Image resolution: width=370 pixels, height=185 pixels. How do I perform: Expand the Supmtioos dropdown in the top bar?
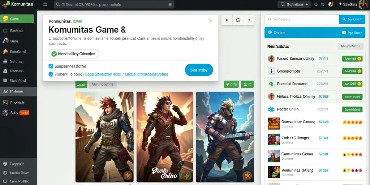294,4
